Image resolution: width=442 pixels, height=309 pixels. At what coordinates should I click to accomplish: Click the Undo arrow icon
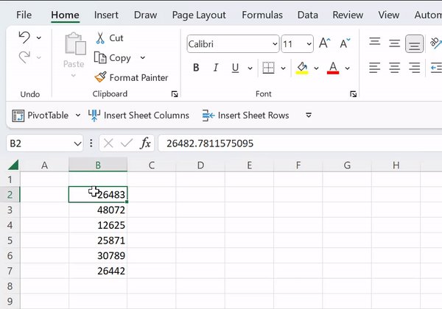pyautogui.click(x=24, y=38)
